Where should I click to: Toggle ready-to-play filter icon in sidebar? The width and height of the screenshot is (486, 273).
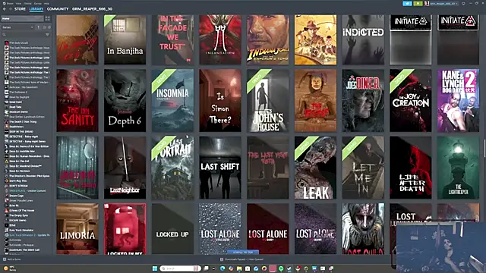coord(49,27)
